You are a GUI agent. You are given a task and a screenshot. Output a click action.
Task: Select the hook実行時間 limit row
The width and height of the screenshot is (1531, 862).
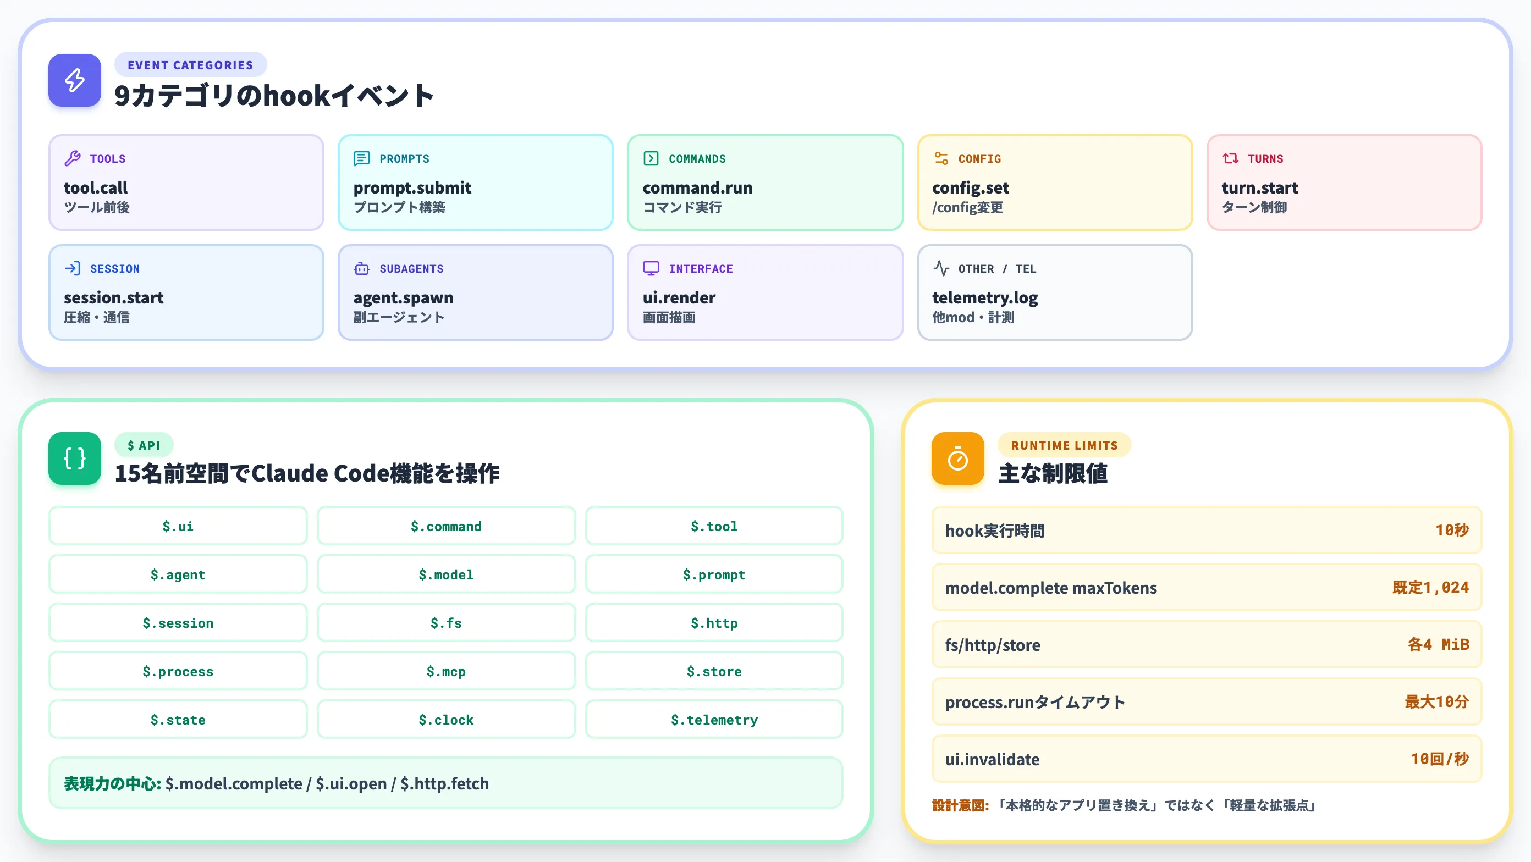point(1207,530)
